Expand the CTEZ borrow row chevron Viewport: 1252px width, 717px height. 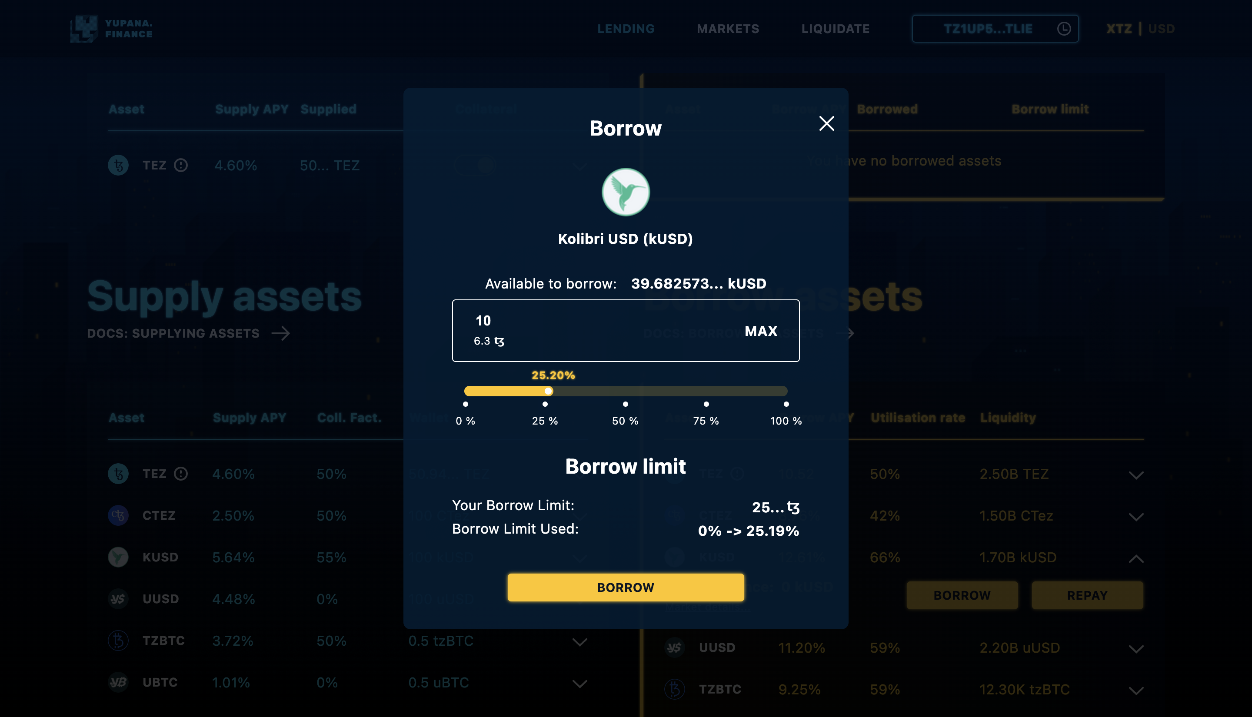tap(1136, 517)
